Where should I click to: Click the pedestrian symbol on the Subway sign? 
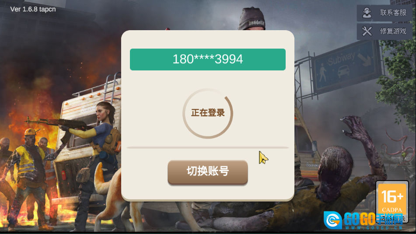tap(323, 73)
